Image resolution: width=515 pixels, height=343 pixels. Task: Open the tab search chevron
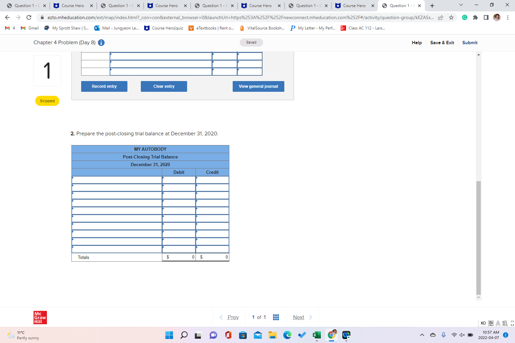tap(461, 5)
